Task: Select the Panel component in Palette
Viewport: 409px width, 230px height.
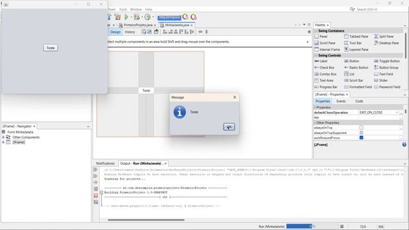Action: point(321,36)
